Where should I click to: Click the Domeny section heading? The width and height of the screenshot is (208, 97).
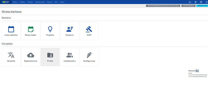pos(6,18)
